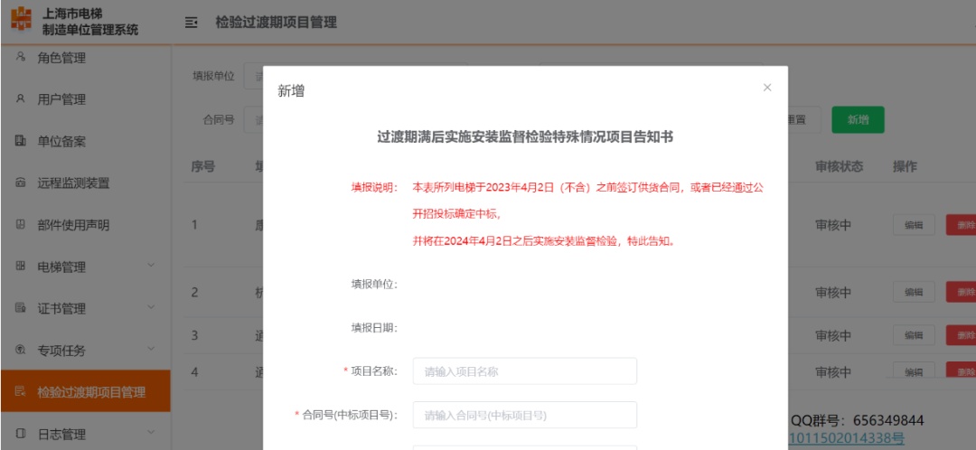The width and height of the screenshot is (976, 450).
Task: Click the 重置 button behind dialog
Action: (803, 120)
